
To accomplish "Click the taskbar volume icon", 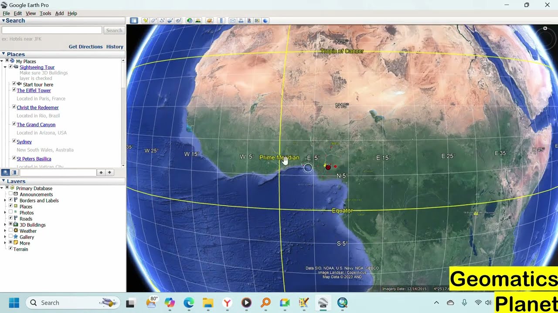I will [488, 303].
